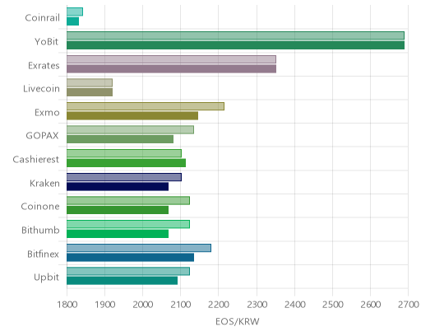Viewport: 421px width, 336px height.
Task: Click the small teal Coinrail lower bar
Action: (73, 21)
